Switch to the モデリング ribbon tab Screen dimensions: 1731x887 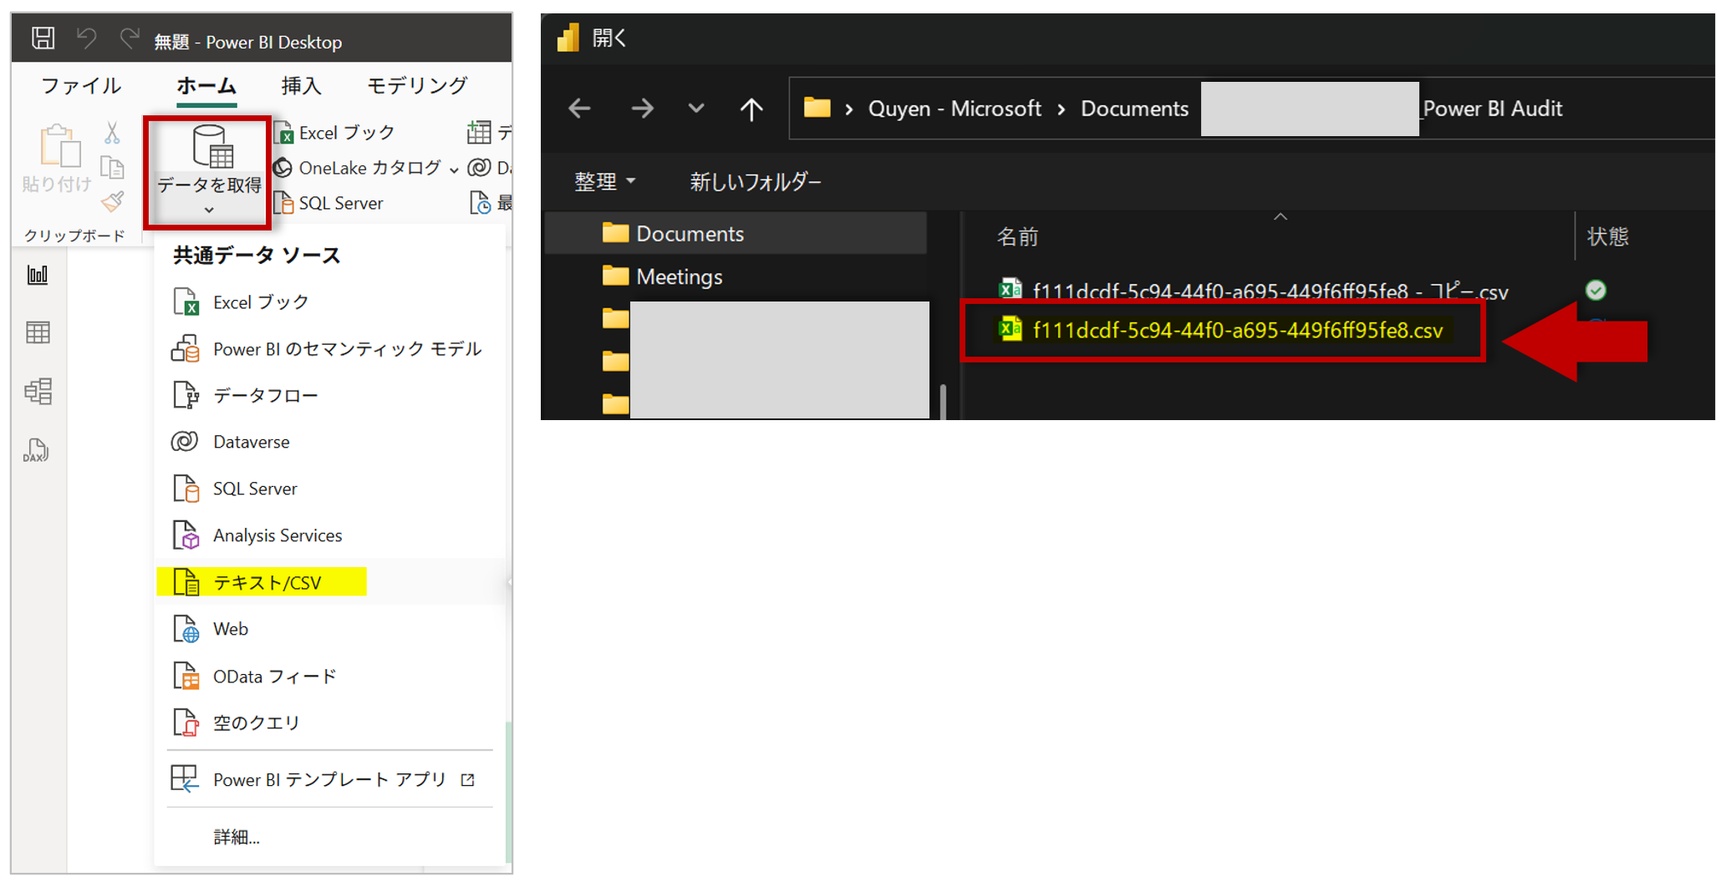[417, 86]
